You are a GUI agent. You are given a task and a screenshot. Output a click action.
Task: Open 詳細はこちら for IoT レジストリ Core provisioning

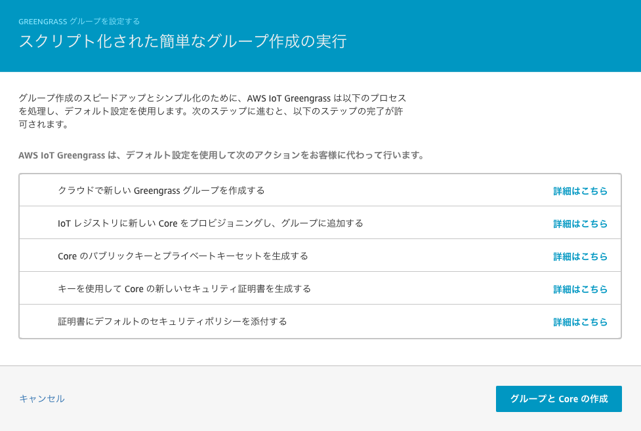[x=580, y=223]
